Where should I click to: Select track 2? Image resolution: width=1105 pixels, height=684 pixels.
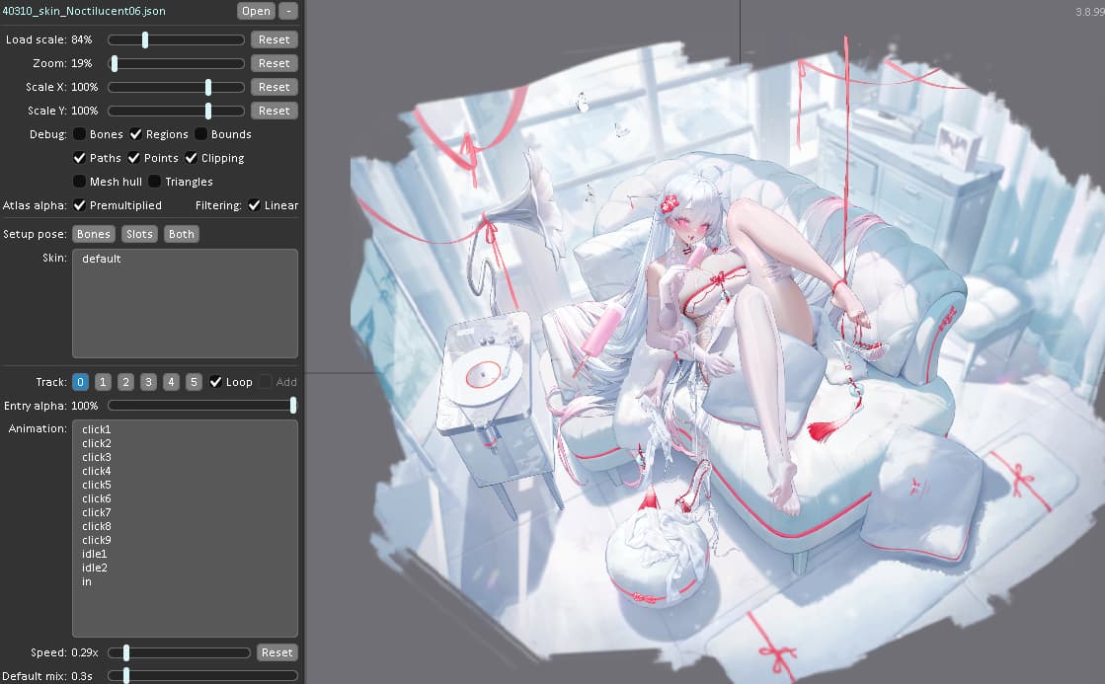tap(125, 382)
